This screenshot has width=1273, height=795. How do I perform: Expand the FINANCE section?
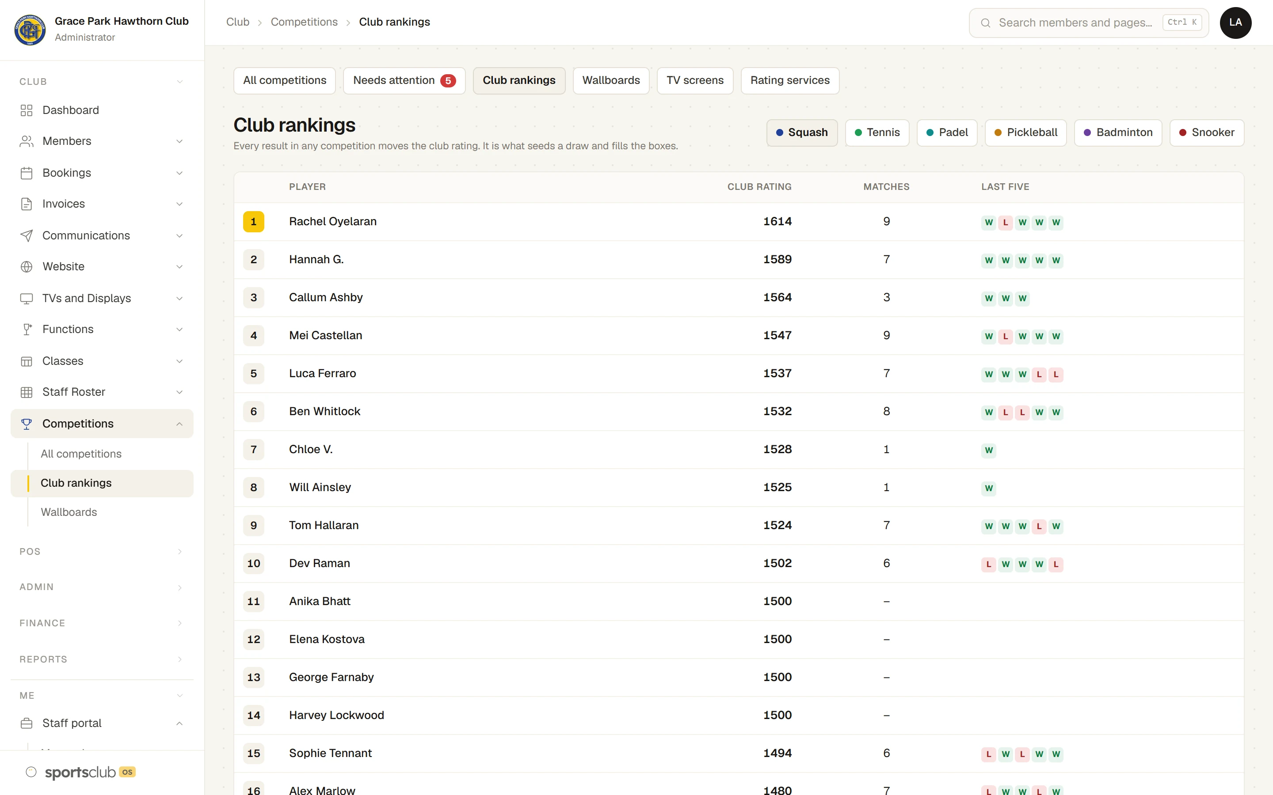click(x=102, y=623)
